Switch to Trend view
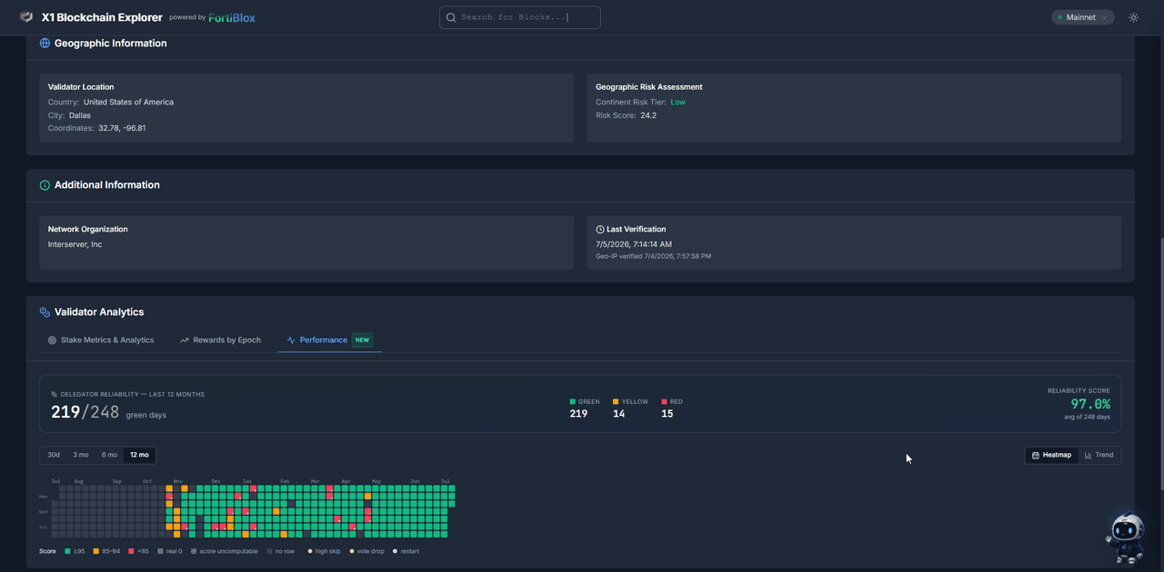Viewport: 1164px width, 572px height. (x=1099, y=455)
